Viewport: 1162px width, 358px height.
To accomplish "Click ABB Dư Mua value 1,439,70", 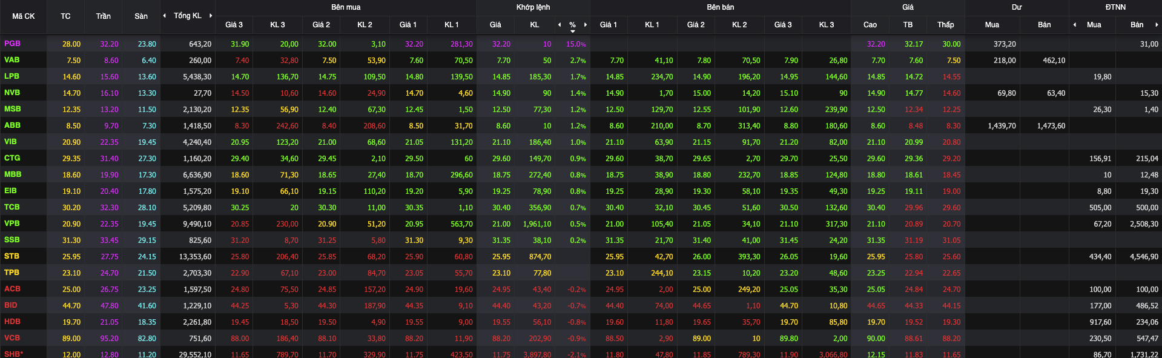I will (1002, 126).
